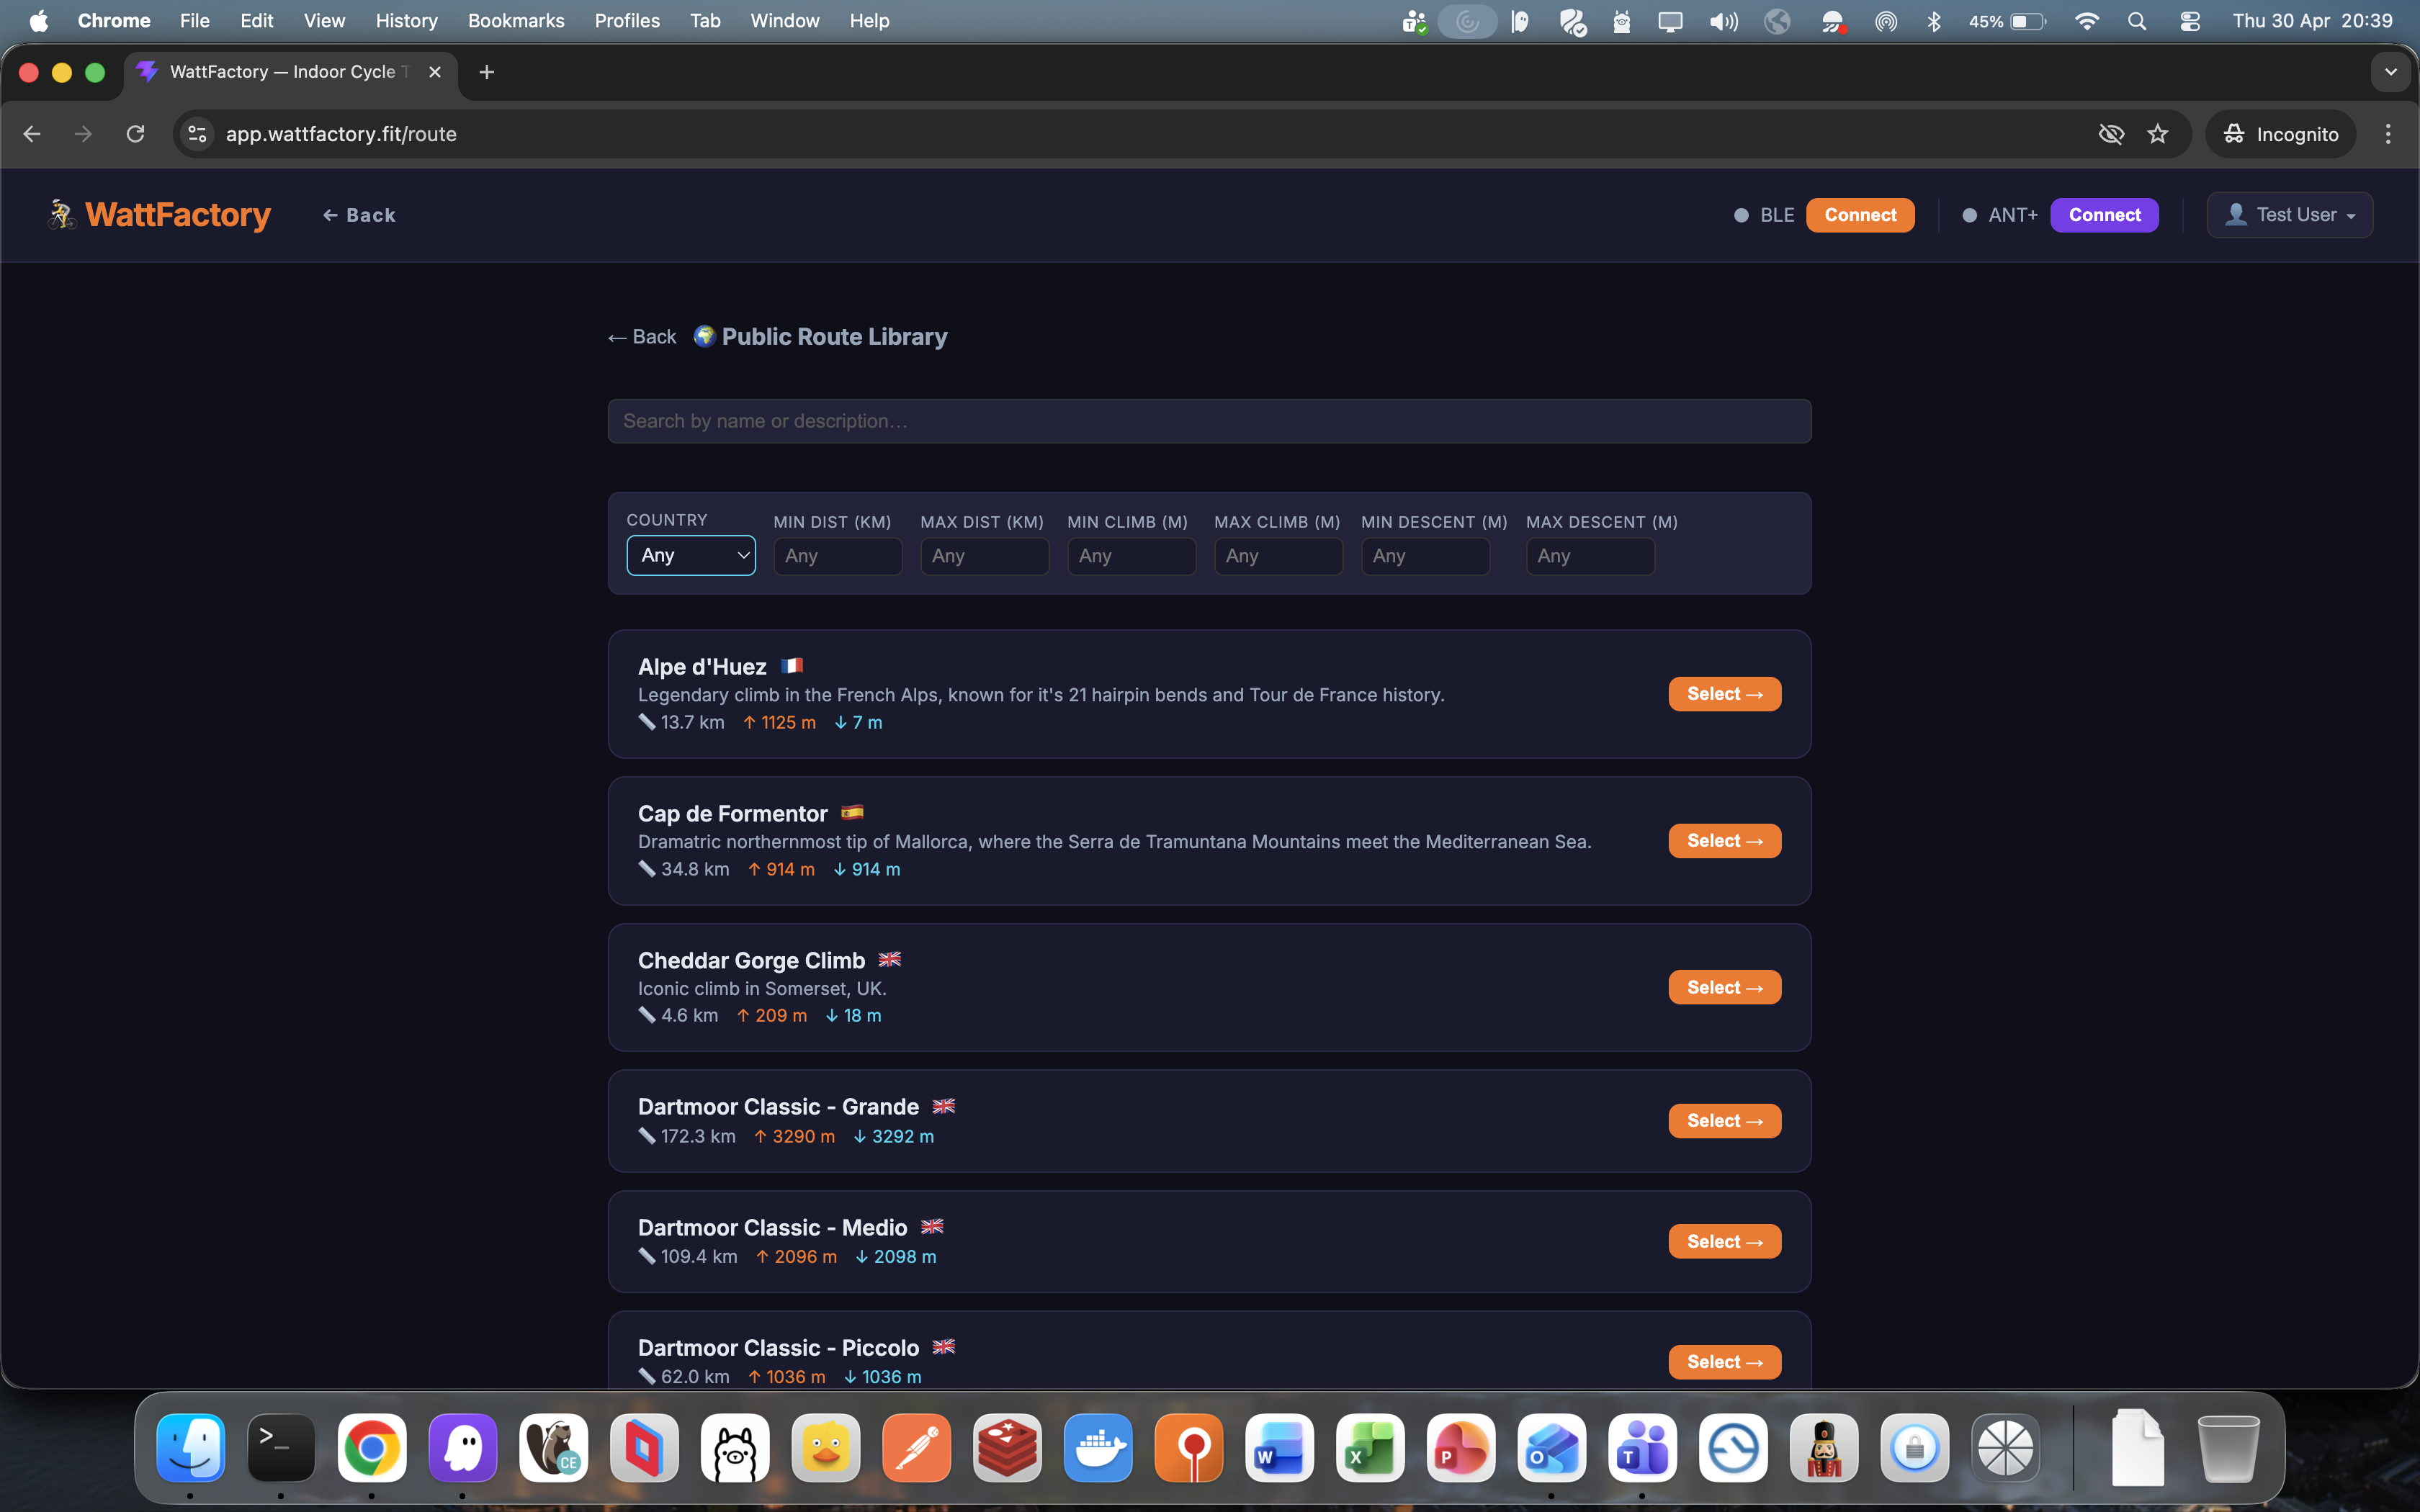Image resolution: width=2420 pixels, height=1512 pixels.
Task: Click the French flag next to Alpe d'Huez
Action: click(x=792, y=666)
